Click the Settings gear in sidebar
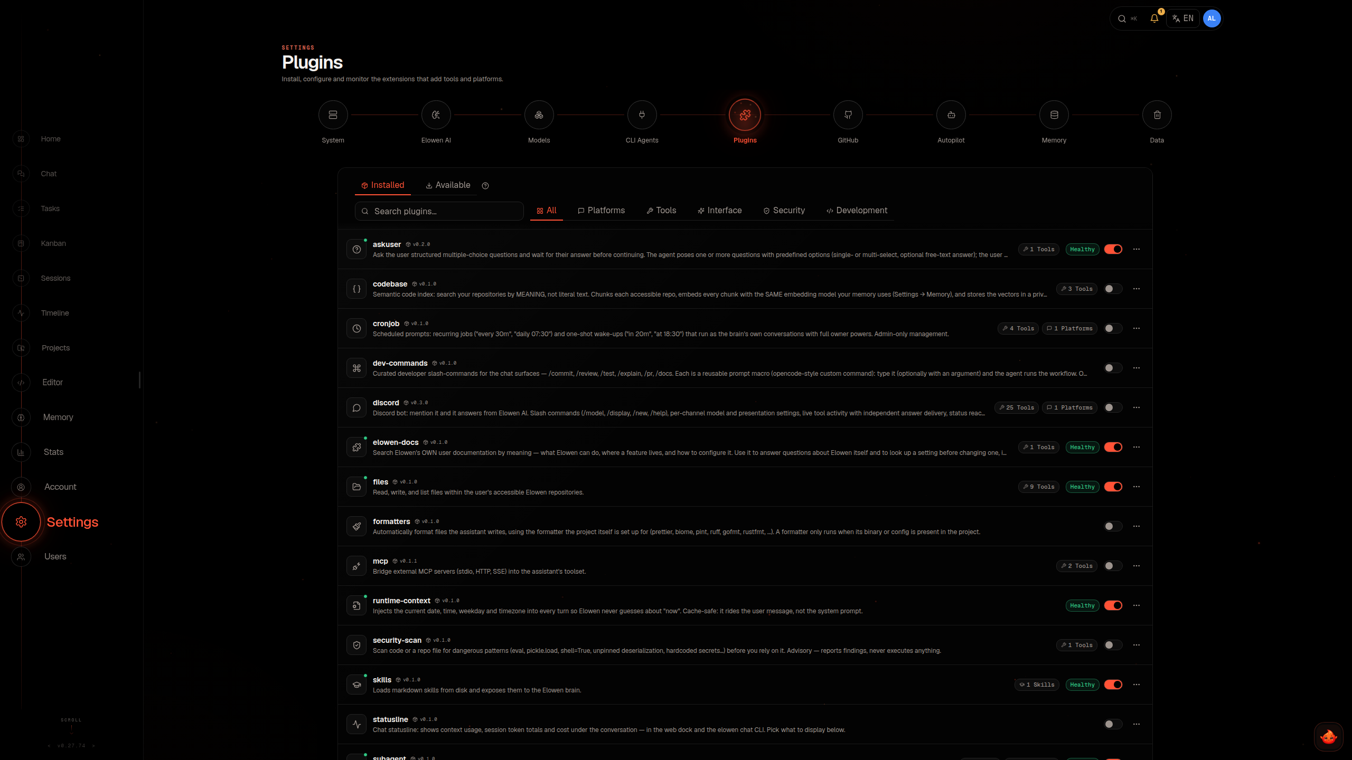 click(21, 522)
